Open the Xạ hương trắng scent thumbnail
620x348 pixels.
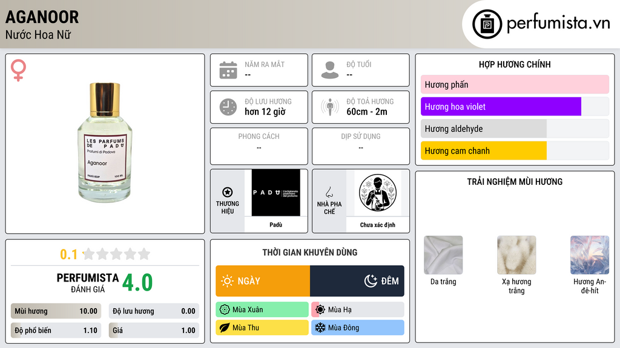tap(516, 255)
